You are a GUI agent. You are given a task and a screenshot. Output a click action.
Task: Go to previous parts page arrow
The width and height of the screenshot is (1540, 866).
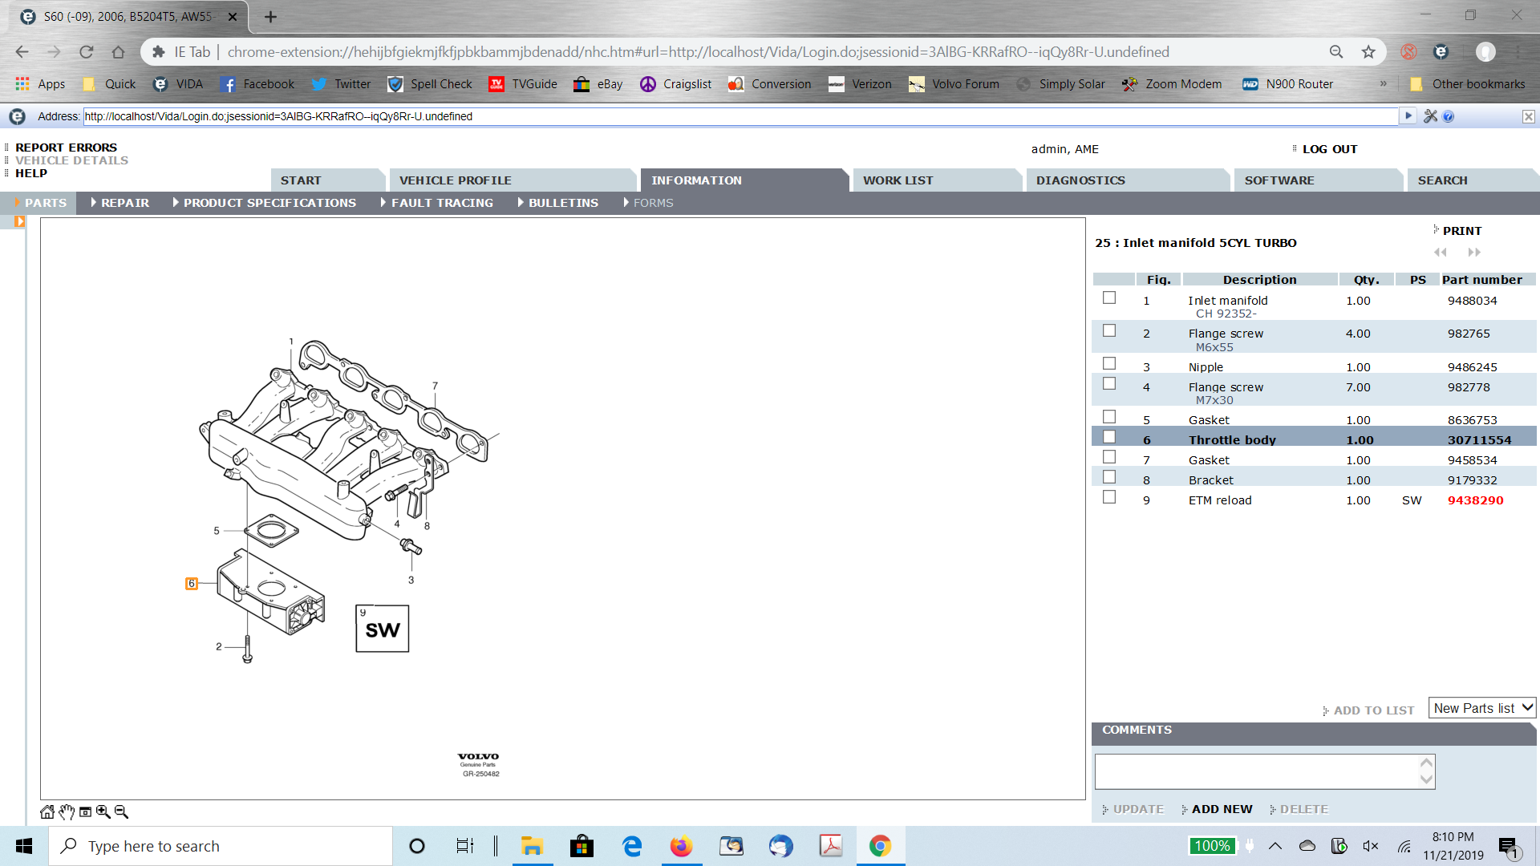(1441, 252)
